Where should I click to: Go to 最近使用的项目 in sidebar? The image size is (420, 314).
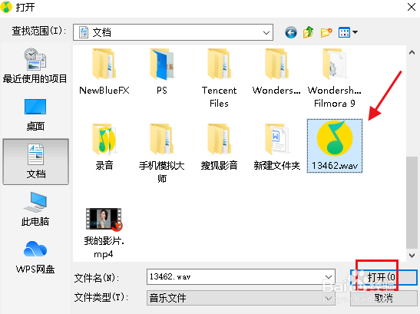tap(35, 65)
